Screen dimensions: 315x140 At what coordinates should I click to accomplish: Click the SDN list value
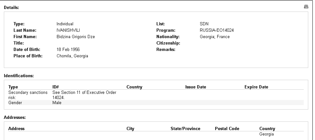click(x=204, y=24)
